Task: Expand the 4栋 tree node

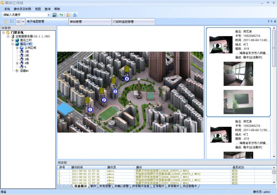Action: tap(17, 63)
